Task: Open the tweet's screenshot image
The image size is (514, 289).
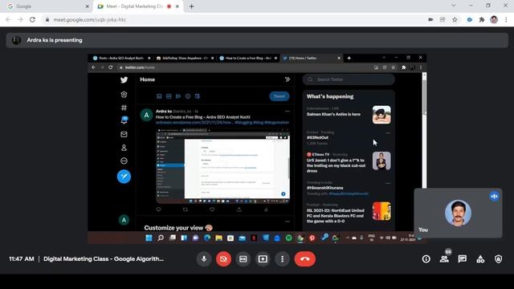Action: click(x=222, y=166)
